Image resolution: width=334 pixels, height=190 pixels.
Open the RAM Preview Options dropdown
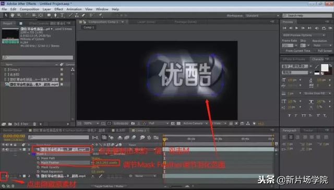304,35
